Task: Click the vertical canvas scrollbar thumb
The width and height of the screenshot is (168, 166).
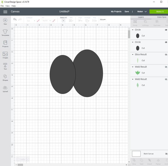Action: pos(129,34)
